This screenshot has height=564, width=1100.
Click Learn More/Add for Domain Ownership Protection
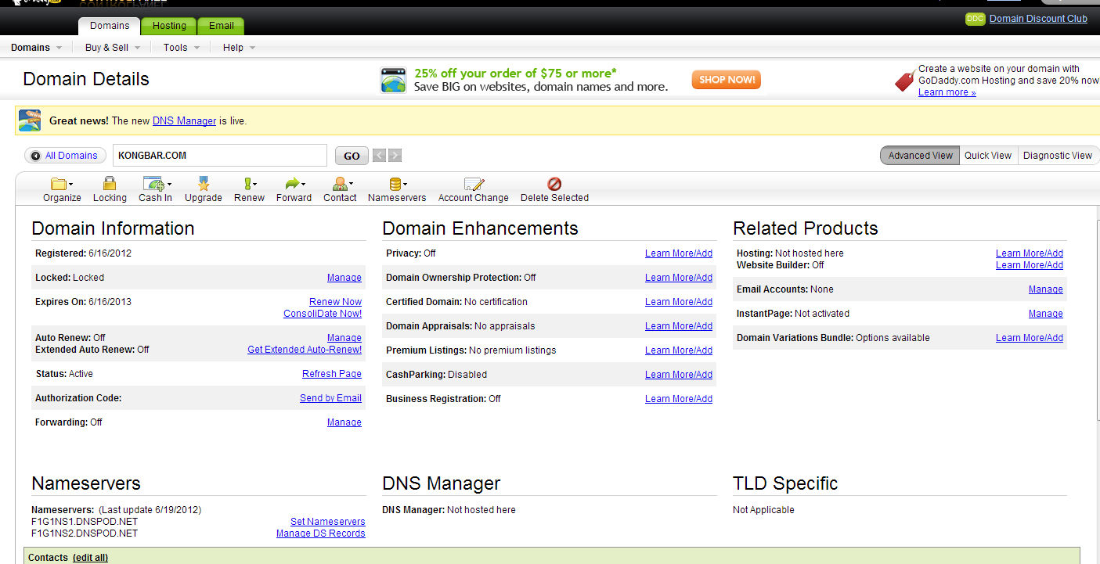pos(679,278)
